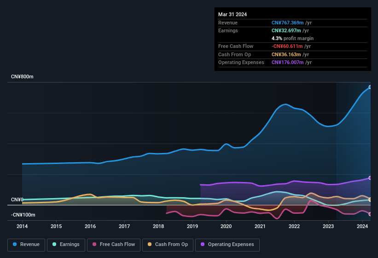This screenshot has height=258, width=378.
Task: Click the Free Cash Flow pink endpoint marker
Action: click(x=370, y=214)
